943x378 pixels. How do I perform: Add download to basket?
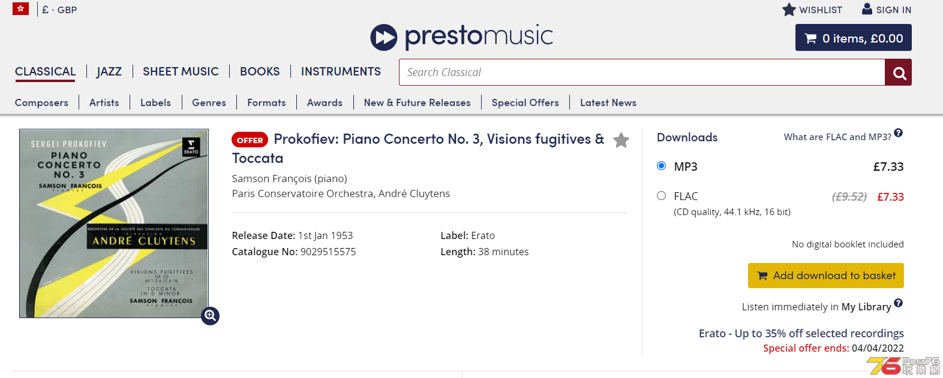[x=826, y=276]
